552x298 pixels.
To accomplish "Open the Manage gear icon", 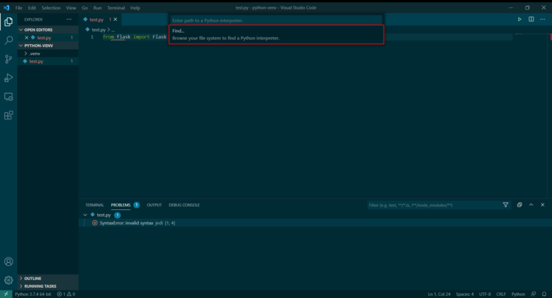I will tap(8, 280).
